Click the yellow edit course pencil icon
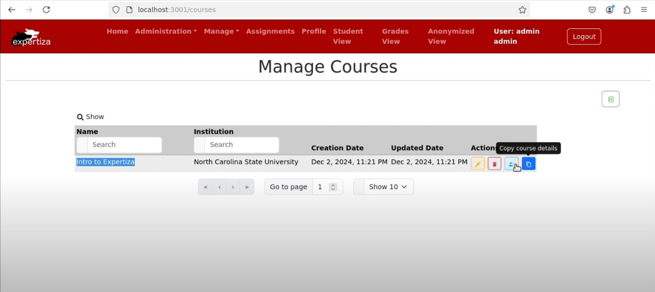 [477, 164]
